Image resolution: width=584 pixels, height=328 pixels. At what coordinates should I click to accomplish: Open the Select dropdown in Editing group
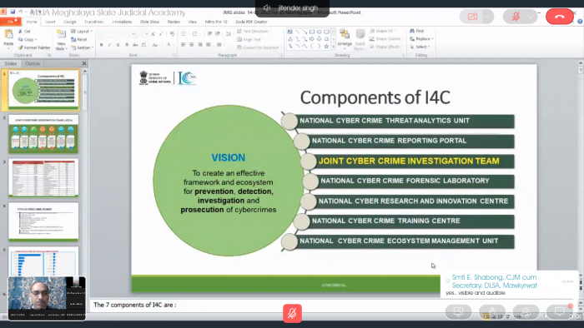point(420,47)
